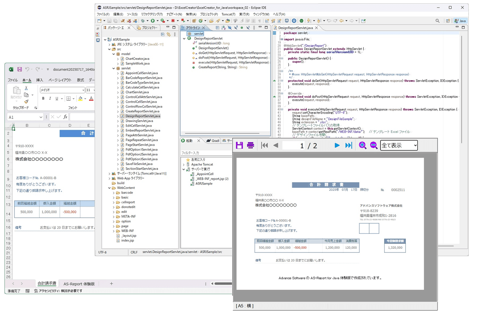
Task: Click the Format Painter brush in Excel
Action: point(26,101)
